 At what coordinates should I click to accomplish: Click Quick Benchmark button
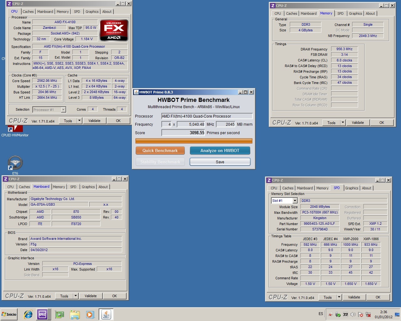160,150
